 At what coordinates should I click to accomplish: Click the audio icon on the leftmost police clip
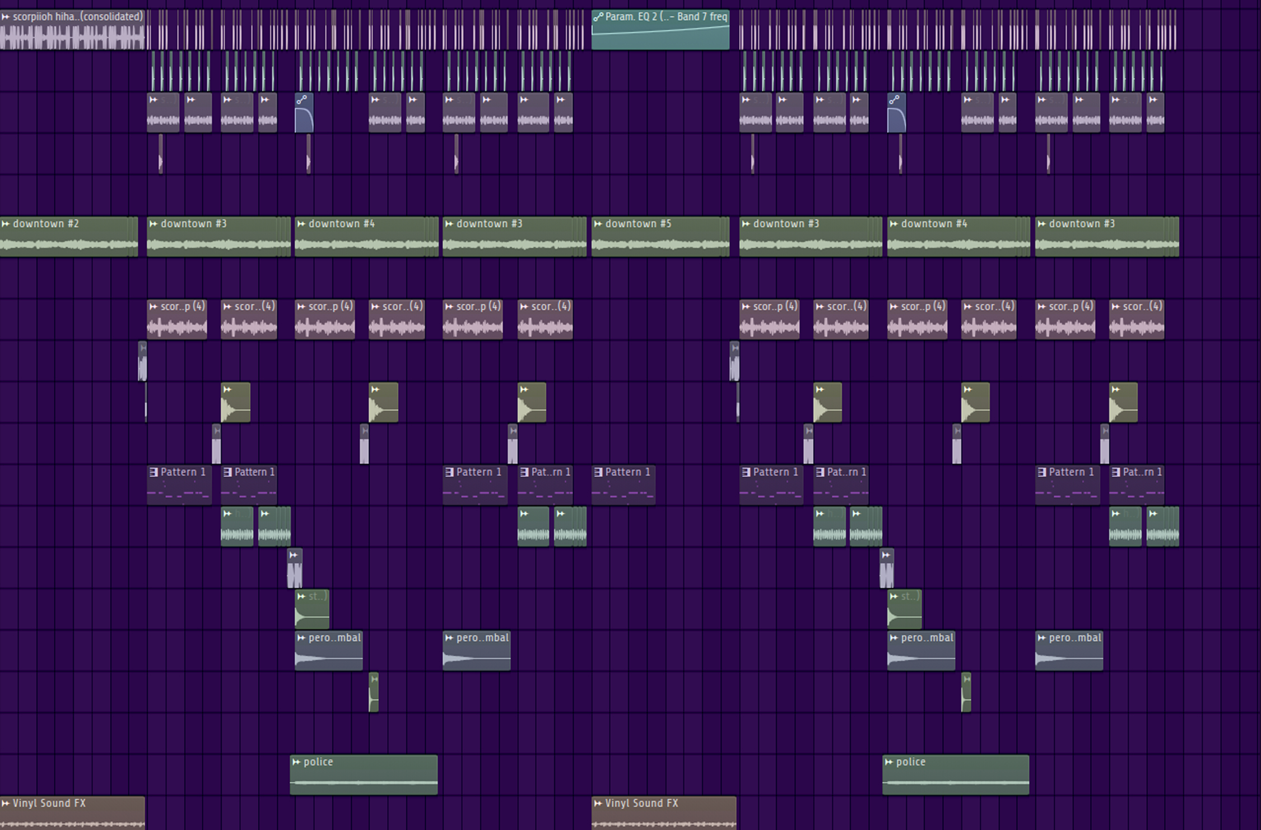(296, 762)
